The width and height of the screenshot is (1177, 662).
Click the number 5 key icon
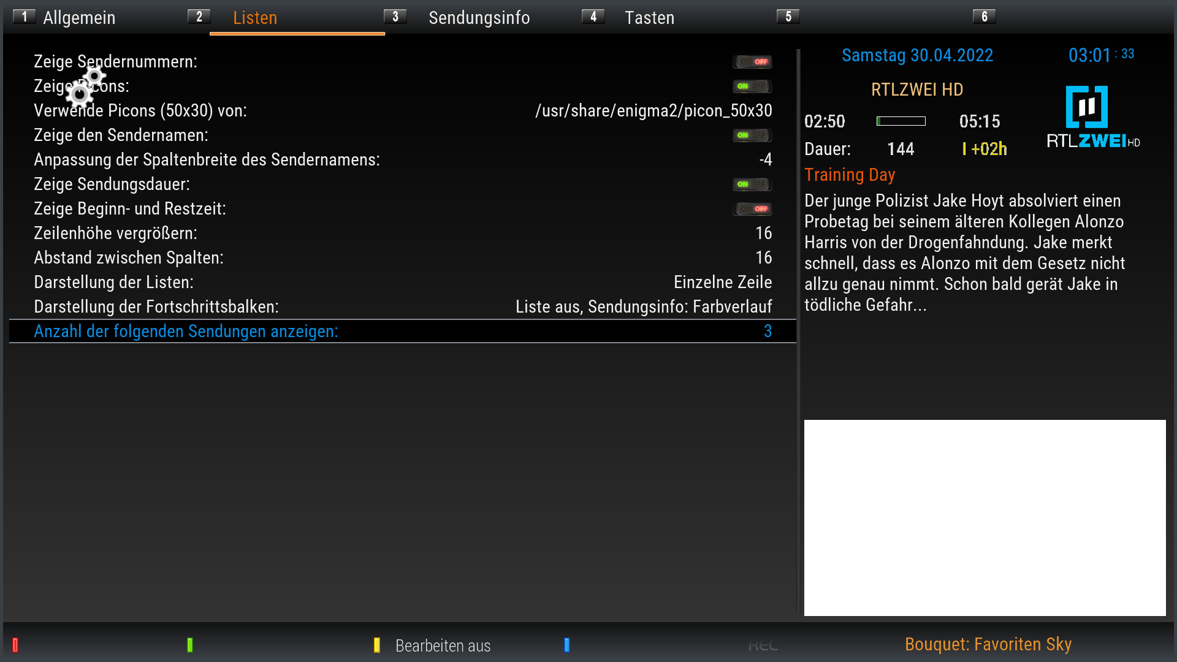click(x=788, y=17)
